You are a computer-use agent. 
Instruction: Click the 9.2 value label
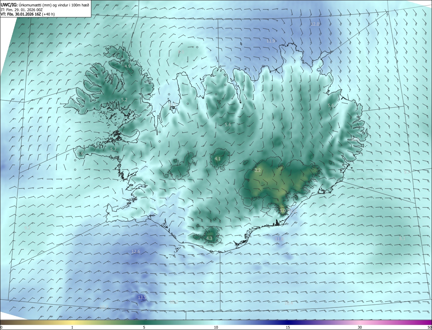(x=28, y=228)
